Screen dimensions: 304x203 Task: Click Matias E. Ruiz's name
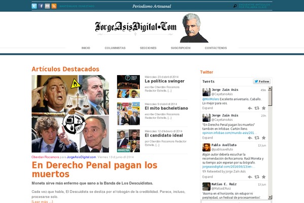224,184
